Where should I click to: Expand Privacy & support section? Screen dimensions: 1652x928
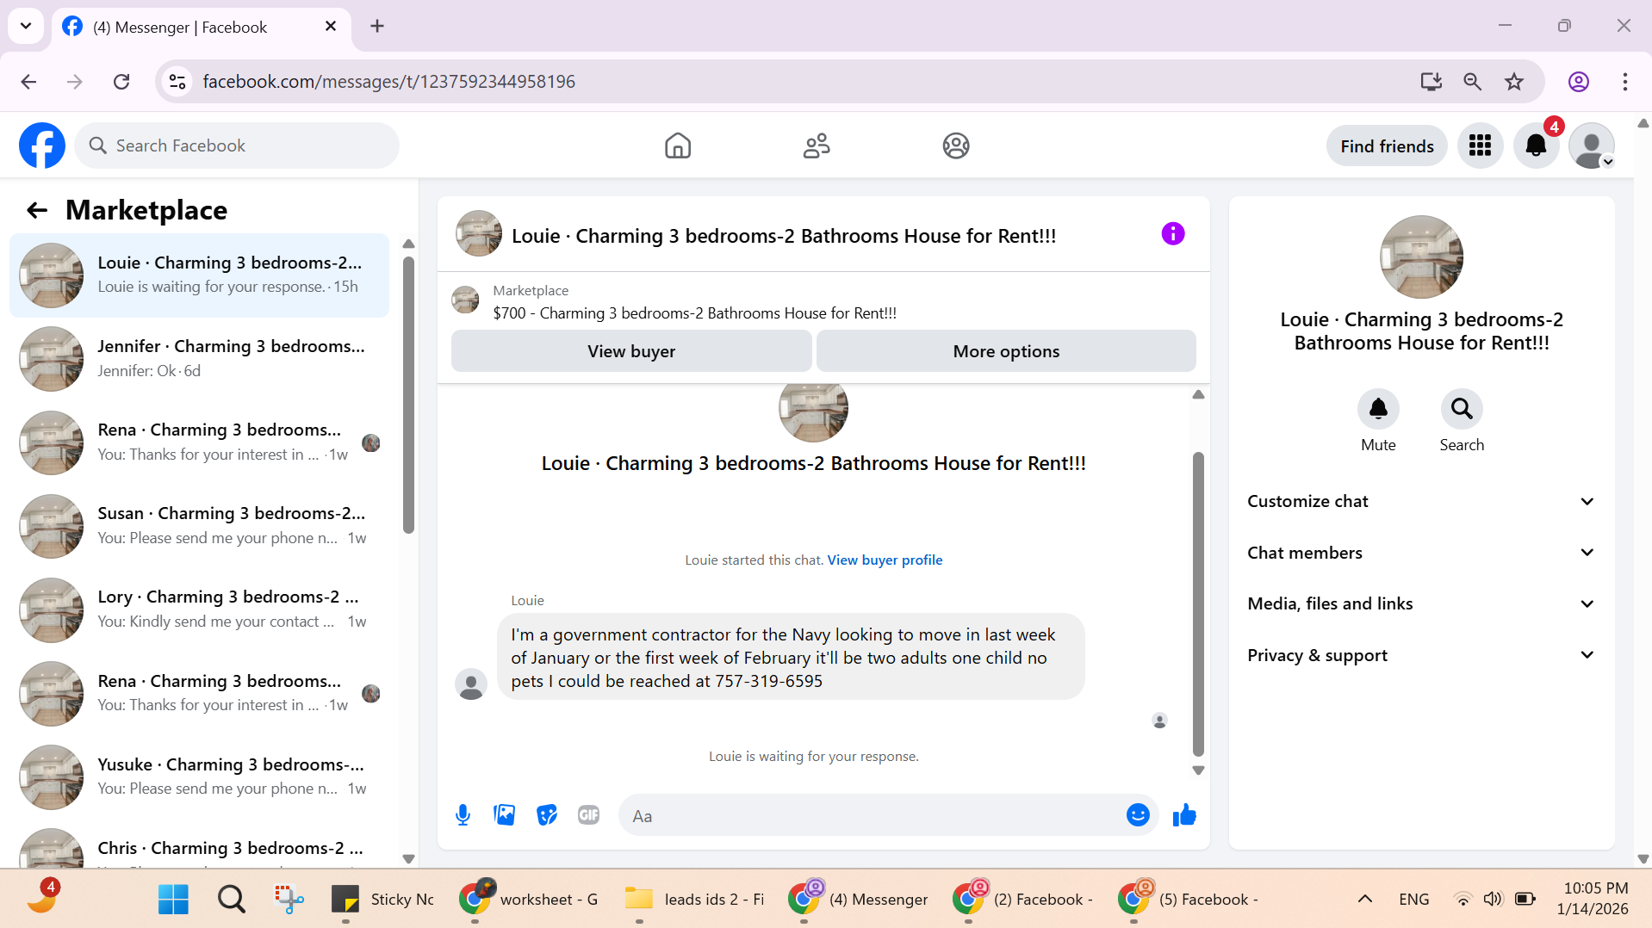click(1421, 655)
